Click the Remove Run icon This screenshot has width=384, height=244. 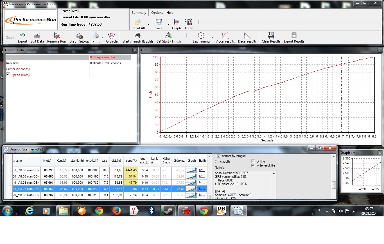[x=57, y=36]
